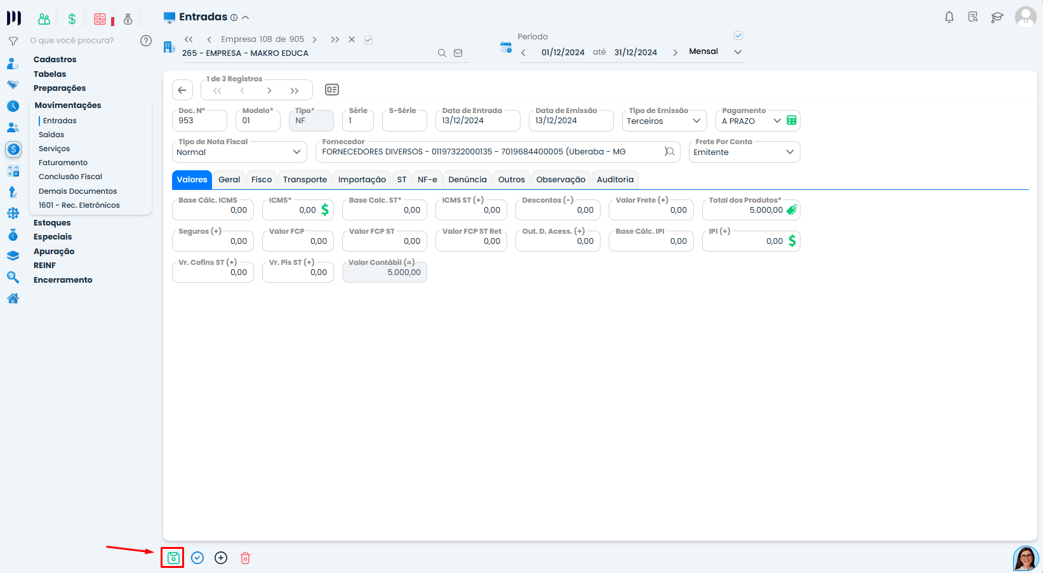Collapse the Entradas title chevron
1043x573 pixels.
[246, 18]
